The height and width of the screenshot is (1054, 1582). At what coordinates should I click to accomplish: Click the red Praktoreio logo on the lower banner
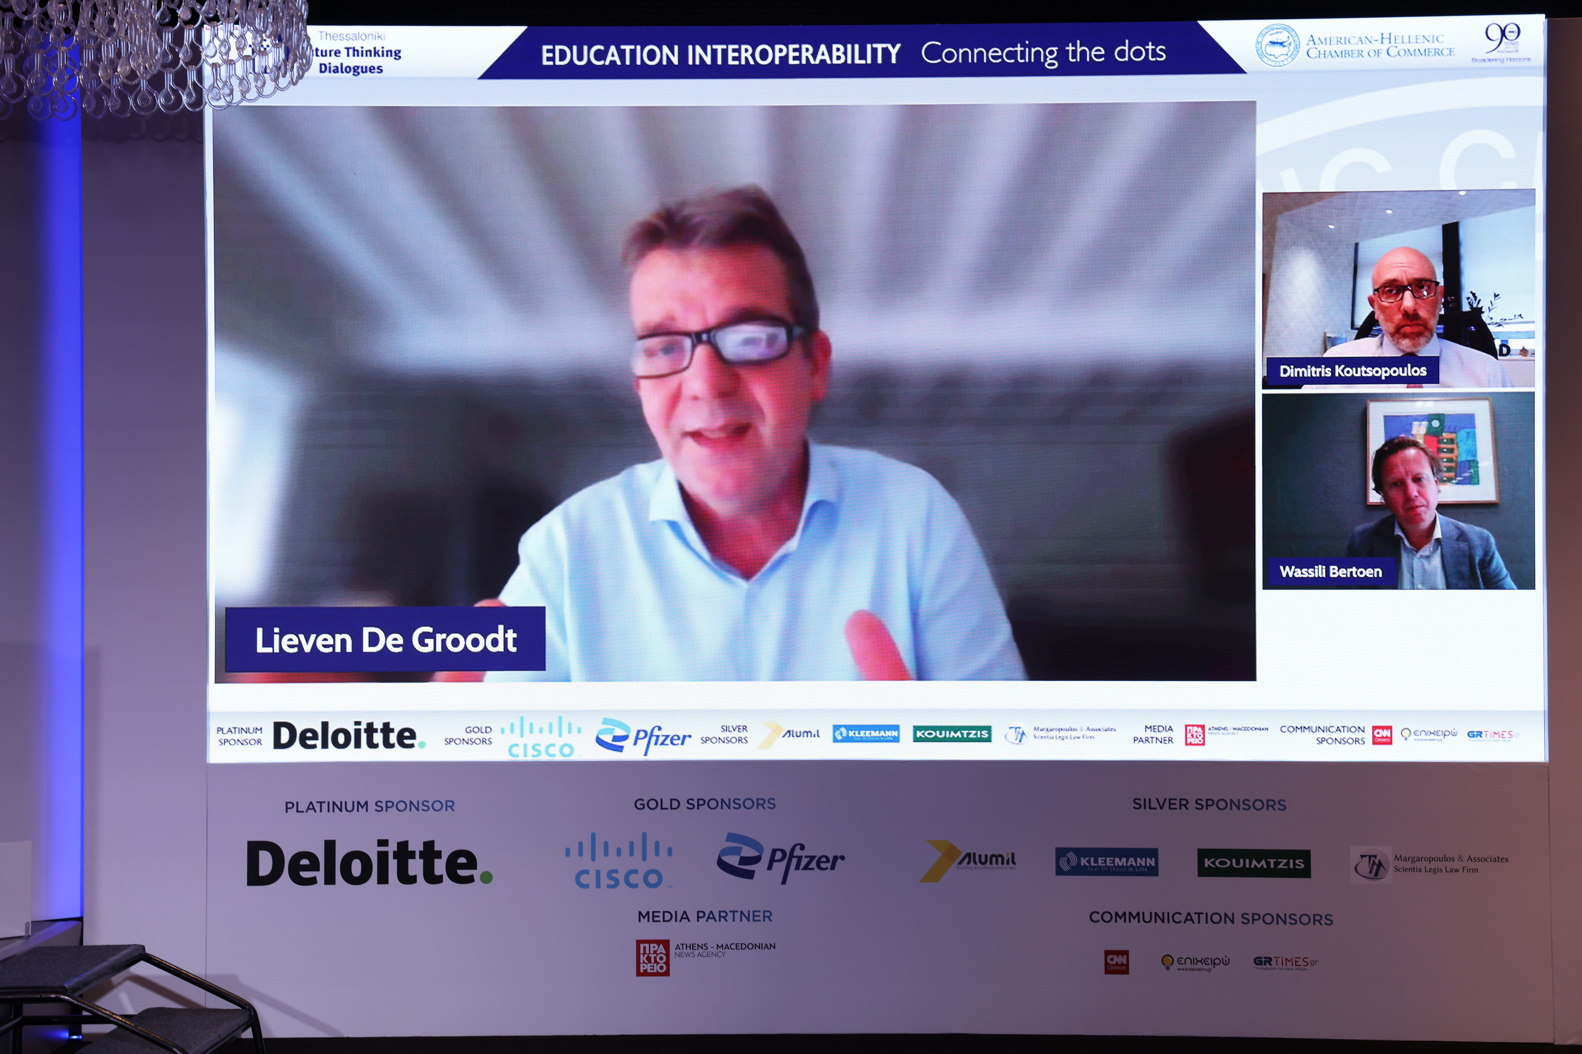click(x=653, y=957)
